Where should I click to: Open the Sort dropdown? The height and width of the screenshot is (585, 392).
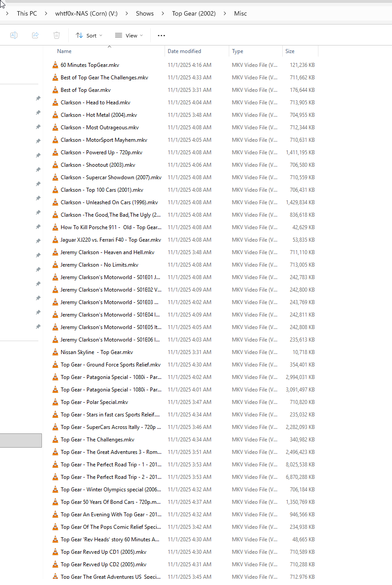pyautogui.click(x=89, y=36)
